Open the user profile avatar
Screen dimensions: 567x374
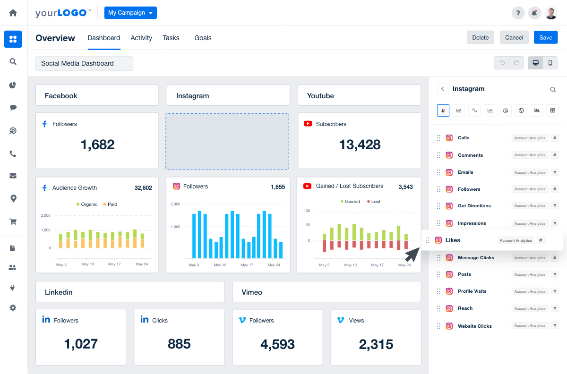tap(551, 13)
